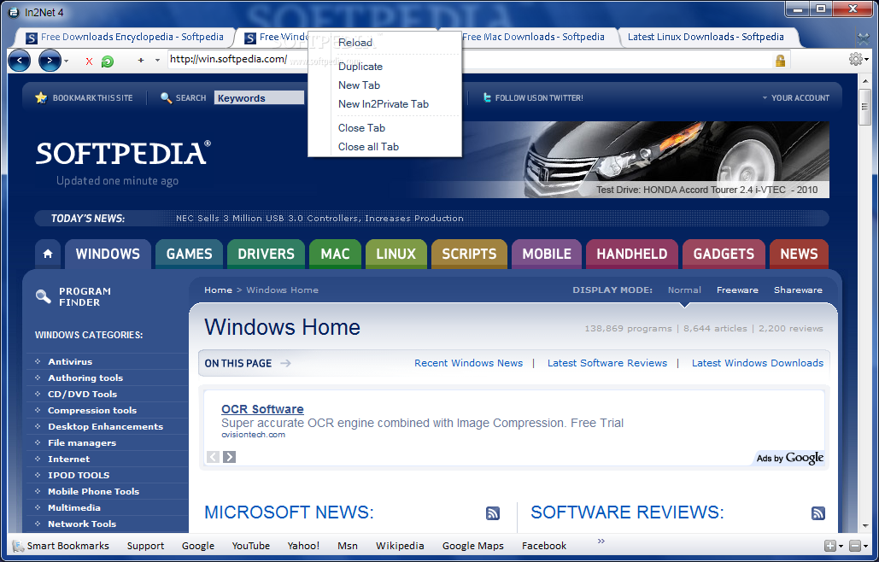Image resolution: width=879 pixels, height=562 pixels.
Task: Click the Keywords search field
Action: pos(259,98)
